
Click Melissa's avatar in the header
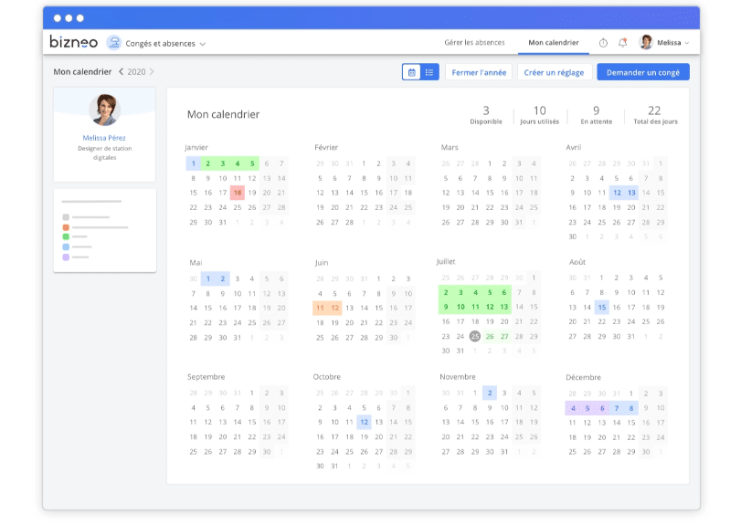click(646, 42)
